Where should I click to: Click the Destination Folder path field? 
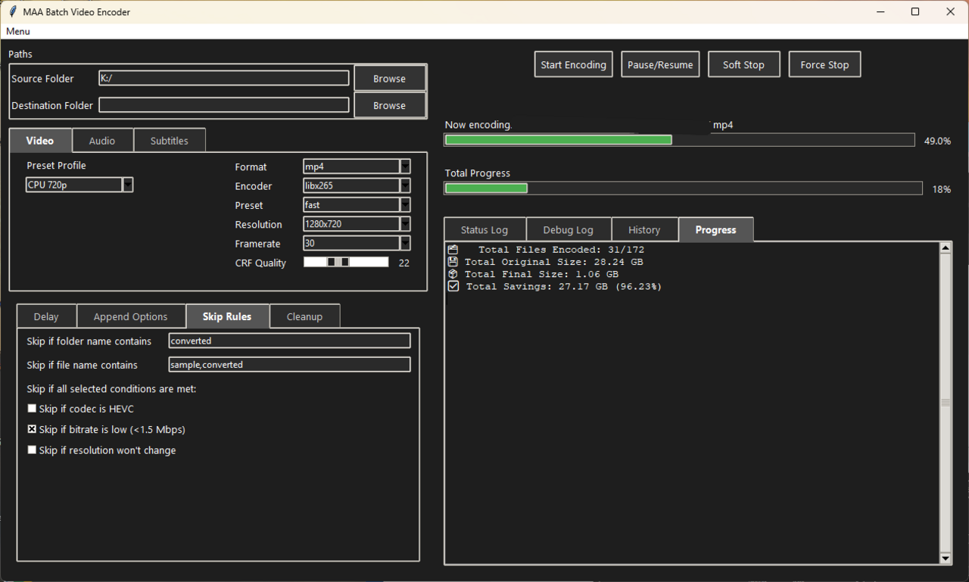pos(224,104)
